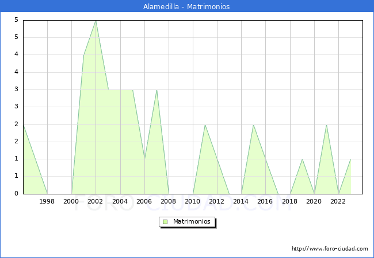374x258 pixels.
Task: Open the foro-ciudad.com URL link
Action: click(x=330, y=249)
